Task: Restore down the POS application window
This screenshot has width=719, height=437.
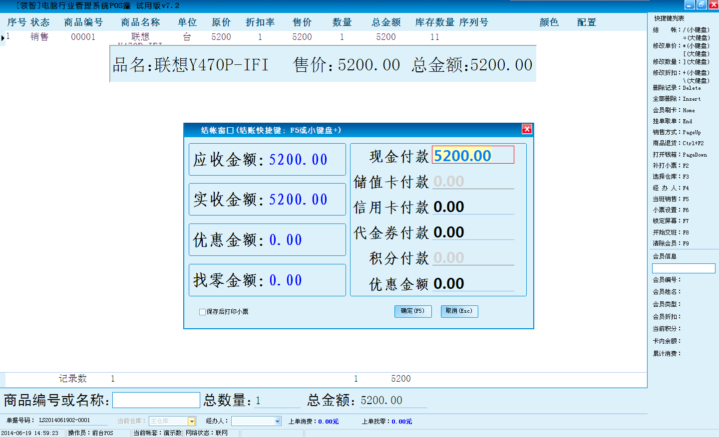Action: click(x=702, y=5)
